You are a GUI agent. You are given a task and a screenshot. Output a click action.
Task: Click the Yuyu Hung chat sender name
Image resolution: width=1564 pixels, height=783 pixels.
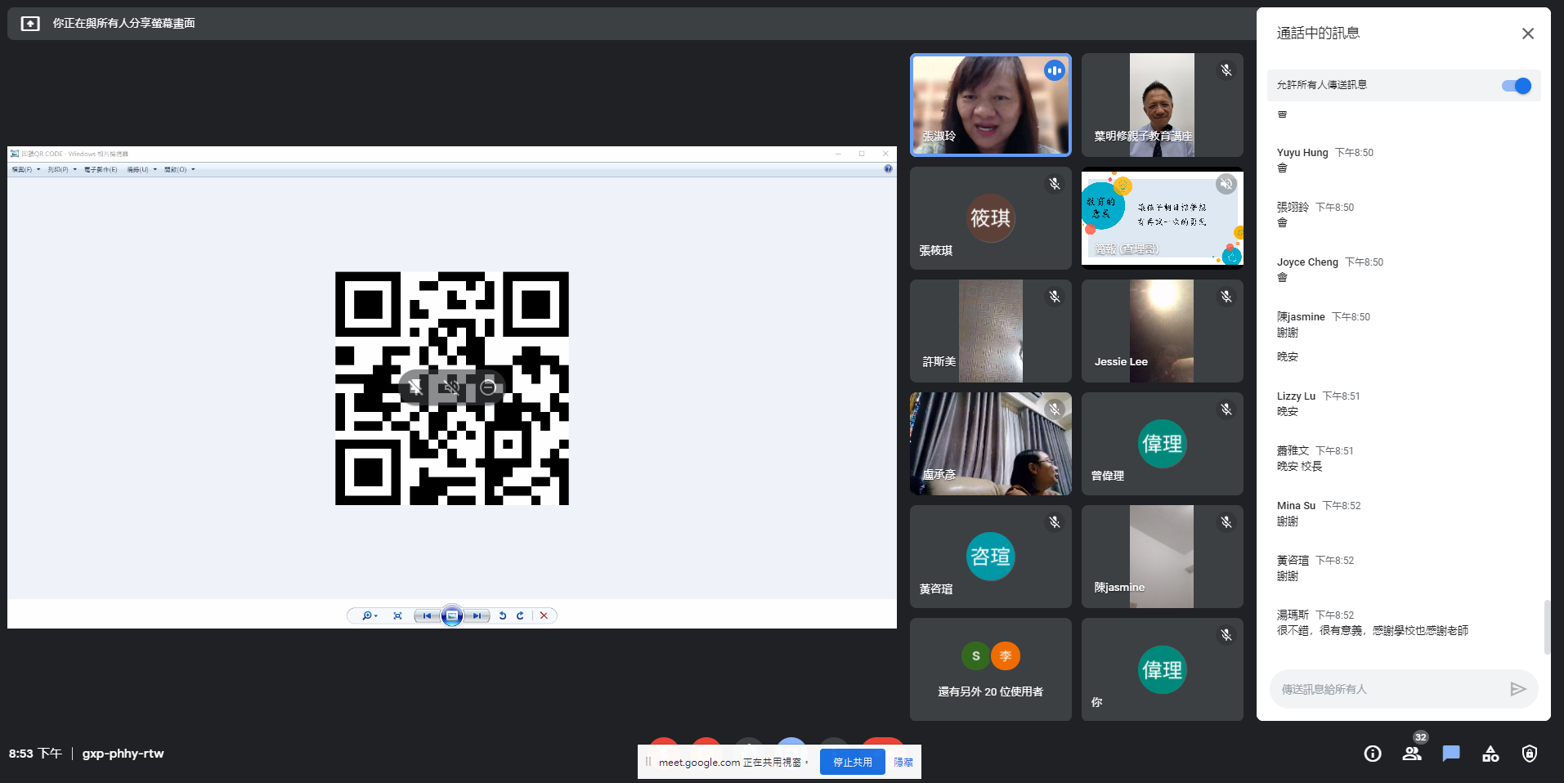click(1302, 153)
